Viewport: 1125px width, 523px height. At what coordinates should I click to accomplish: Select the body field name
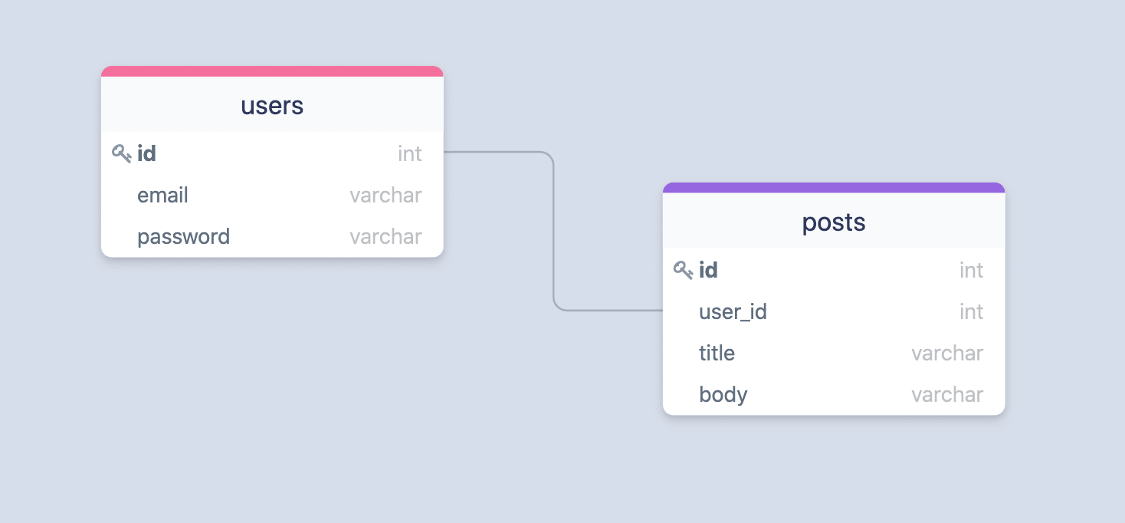(x=723, y=394)
